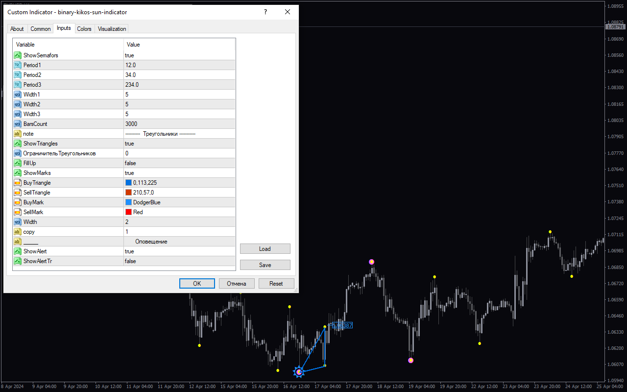Open the Colors tab
The height and width of the screenshot is (392, 627).
pos(84,29)
